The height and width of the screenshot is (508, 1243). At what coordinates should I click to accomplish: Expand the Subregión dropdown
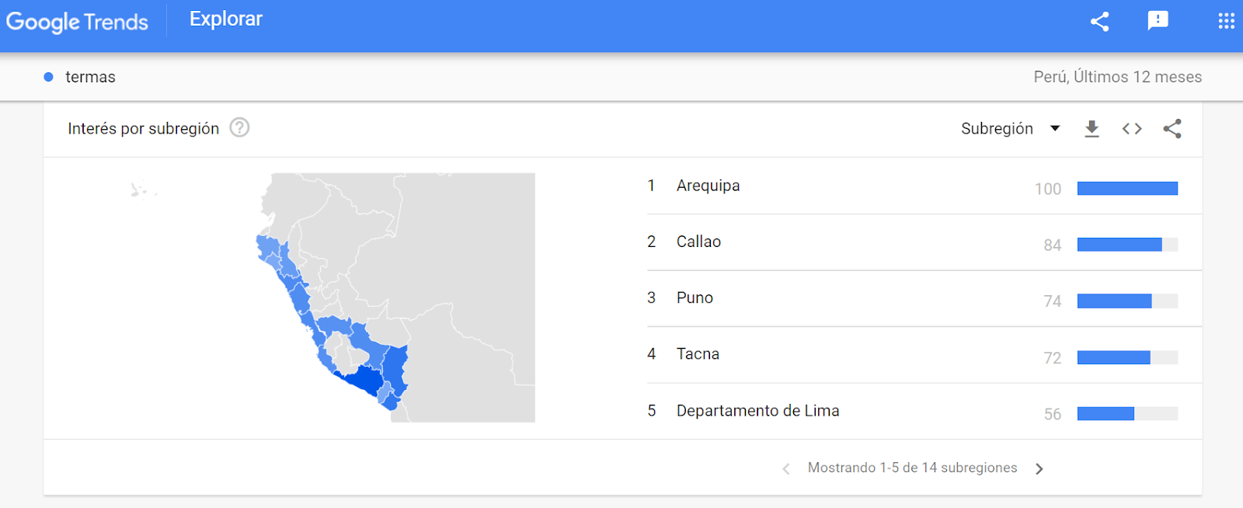click(1011, 128)
